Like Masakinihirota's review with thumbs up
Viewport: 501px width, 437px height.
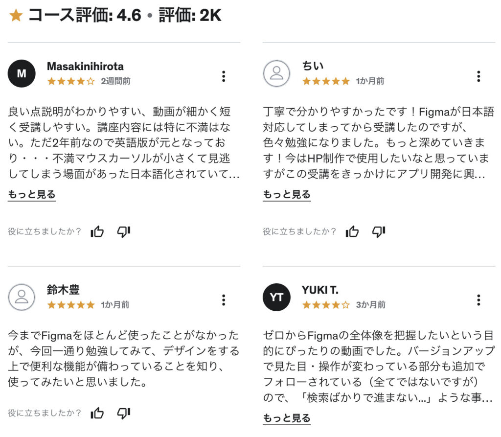(97, 231)
